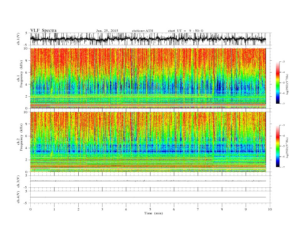Screen dimensions: 304x235
Task: Click the "2" kHz tick on ch.2 spectrogram
Action: click(x=26, y=160)
